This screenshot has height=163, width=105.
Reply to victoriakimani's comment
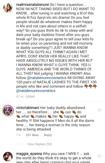48,135
